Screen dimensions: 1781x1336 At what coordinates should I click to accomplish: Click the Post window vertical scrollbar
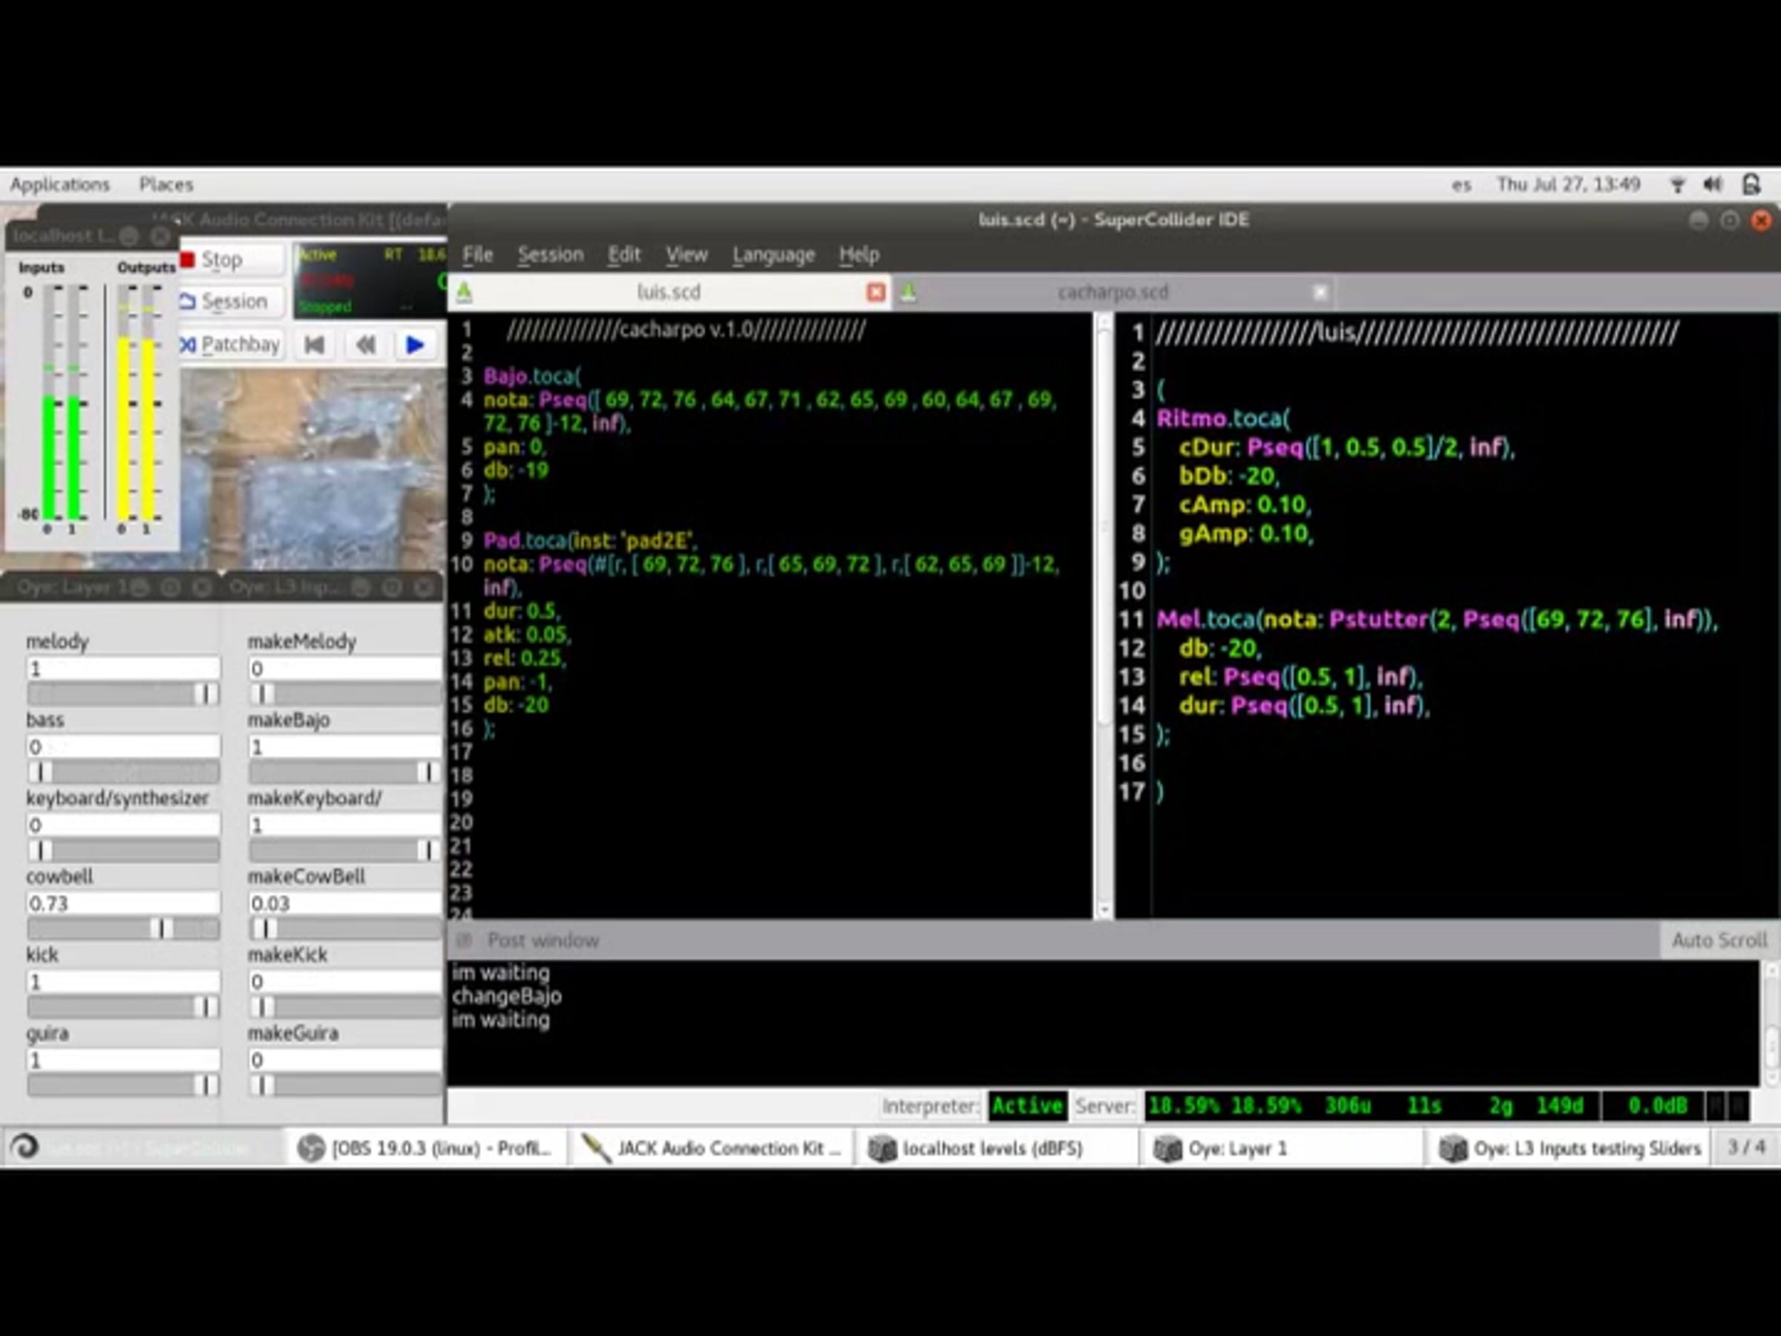(1771, 1023)
